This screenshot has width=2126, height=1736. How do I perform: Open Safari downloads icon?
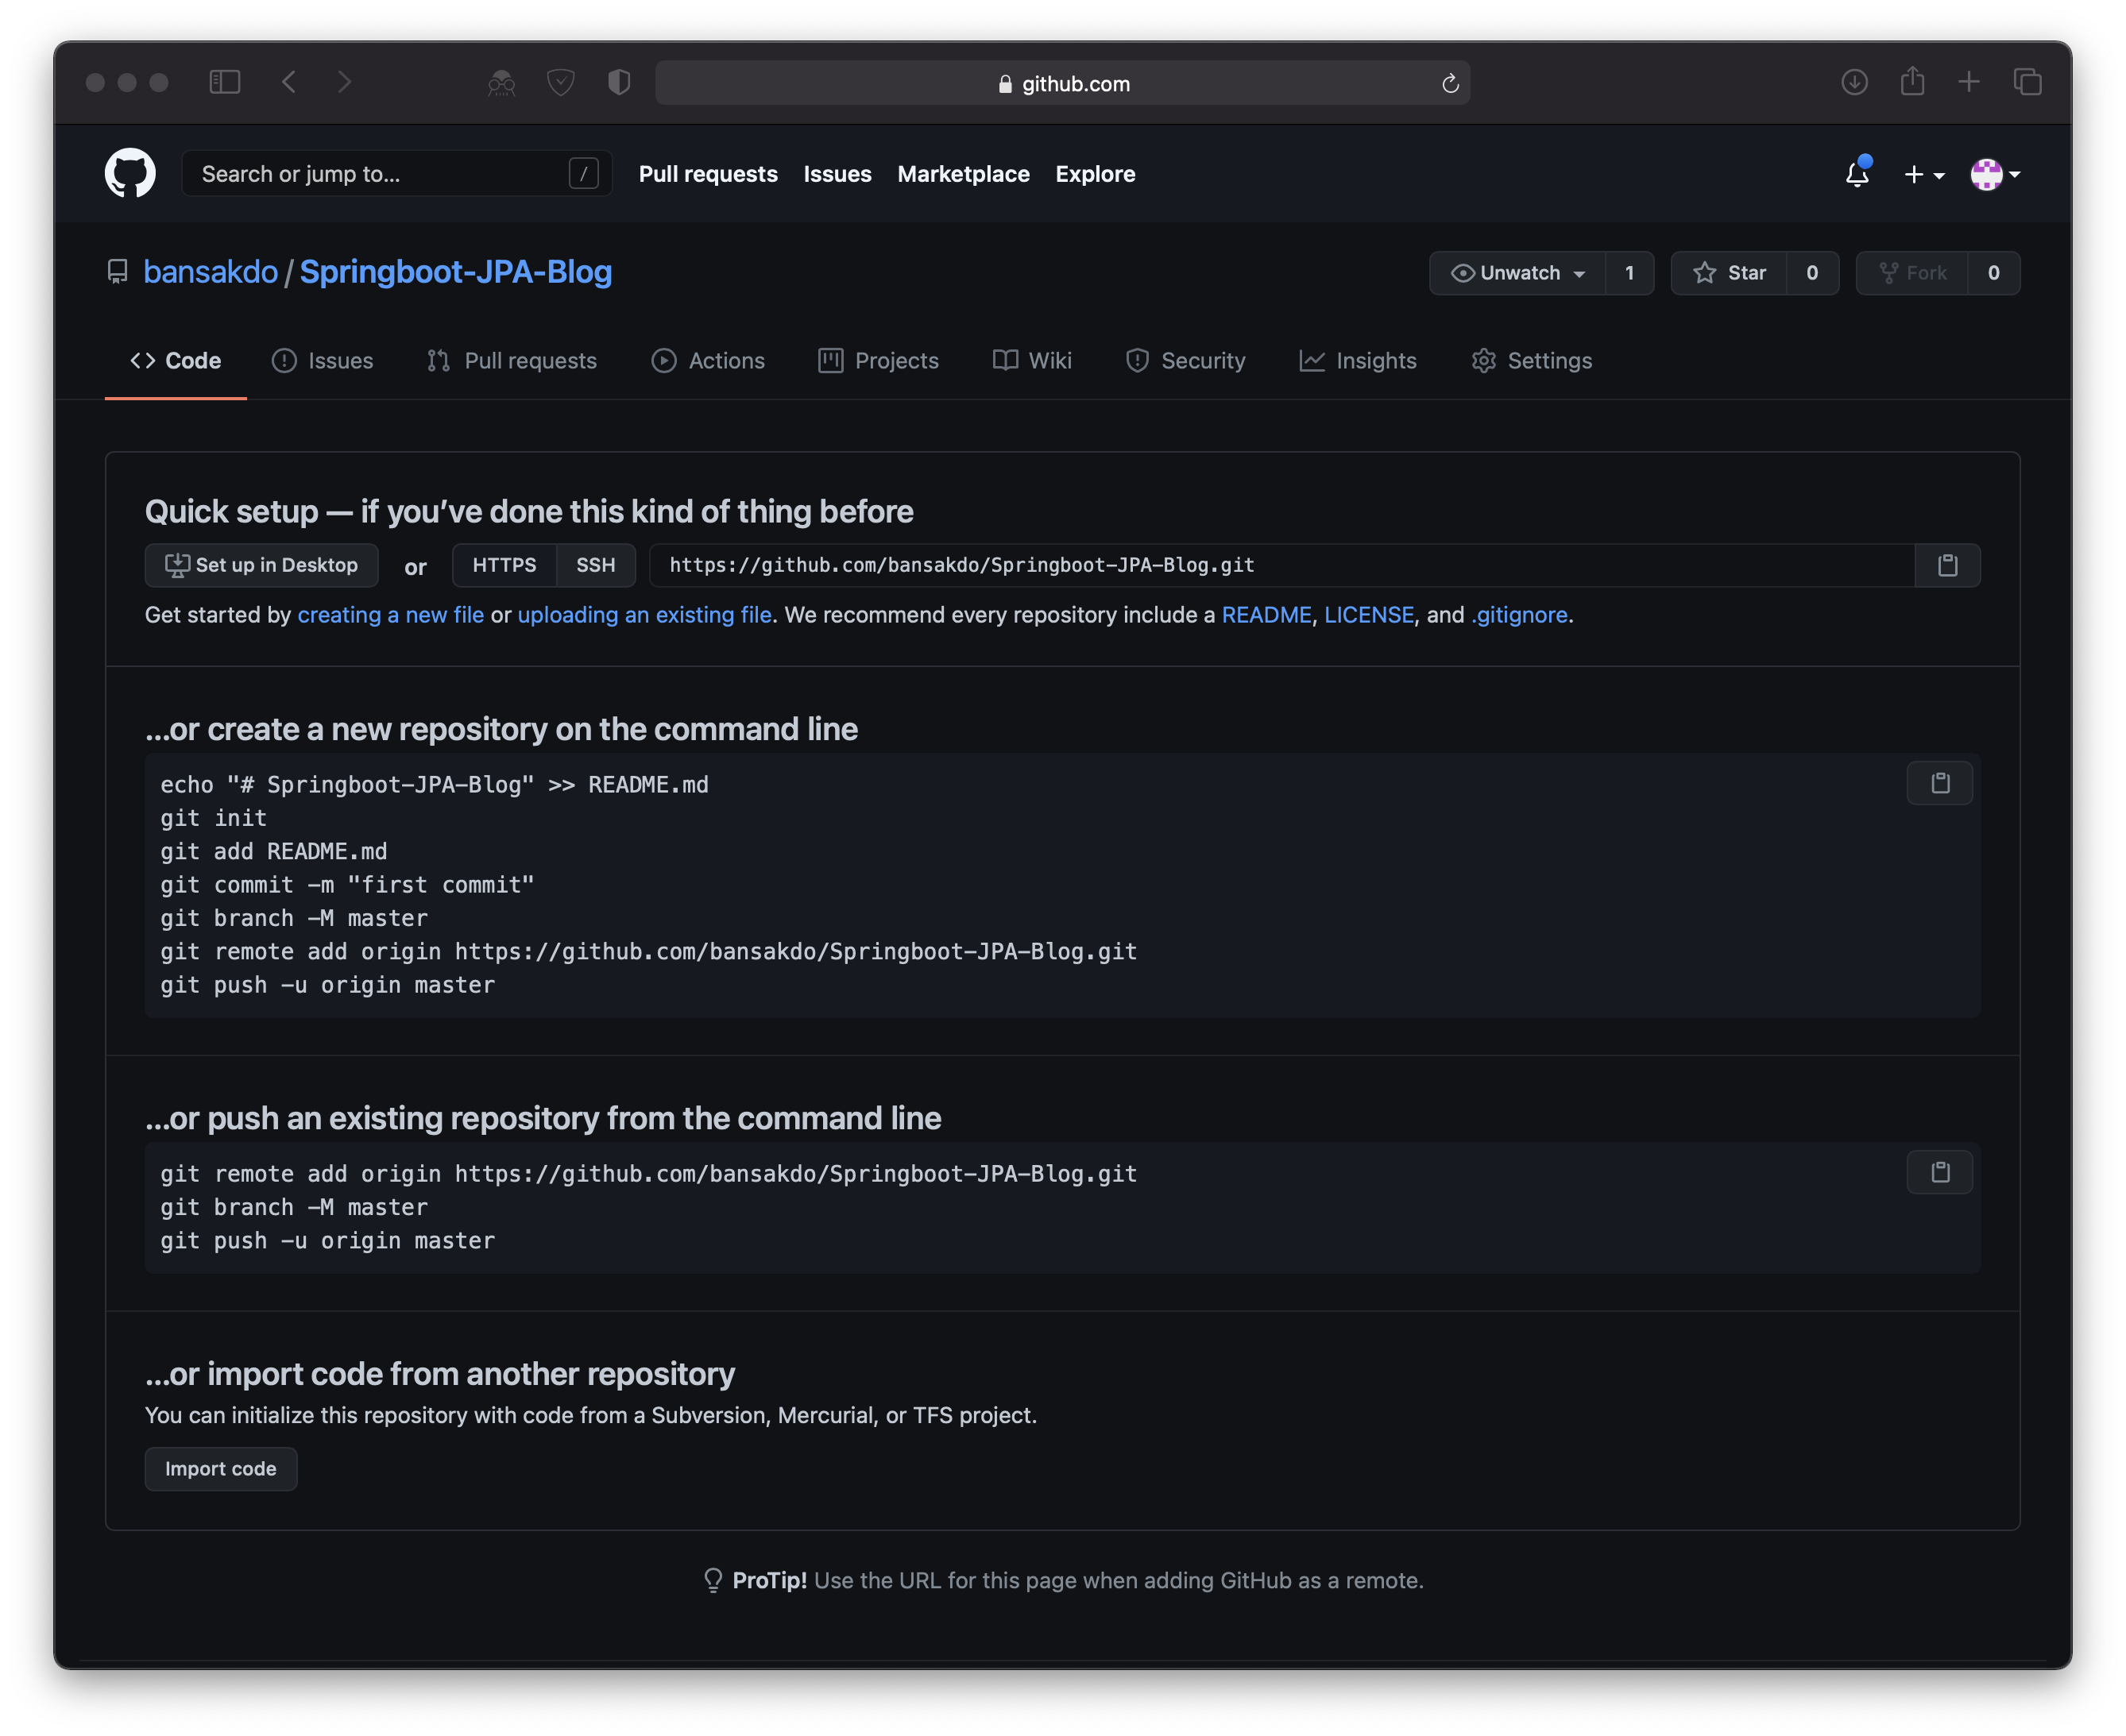1853,82
